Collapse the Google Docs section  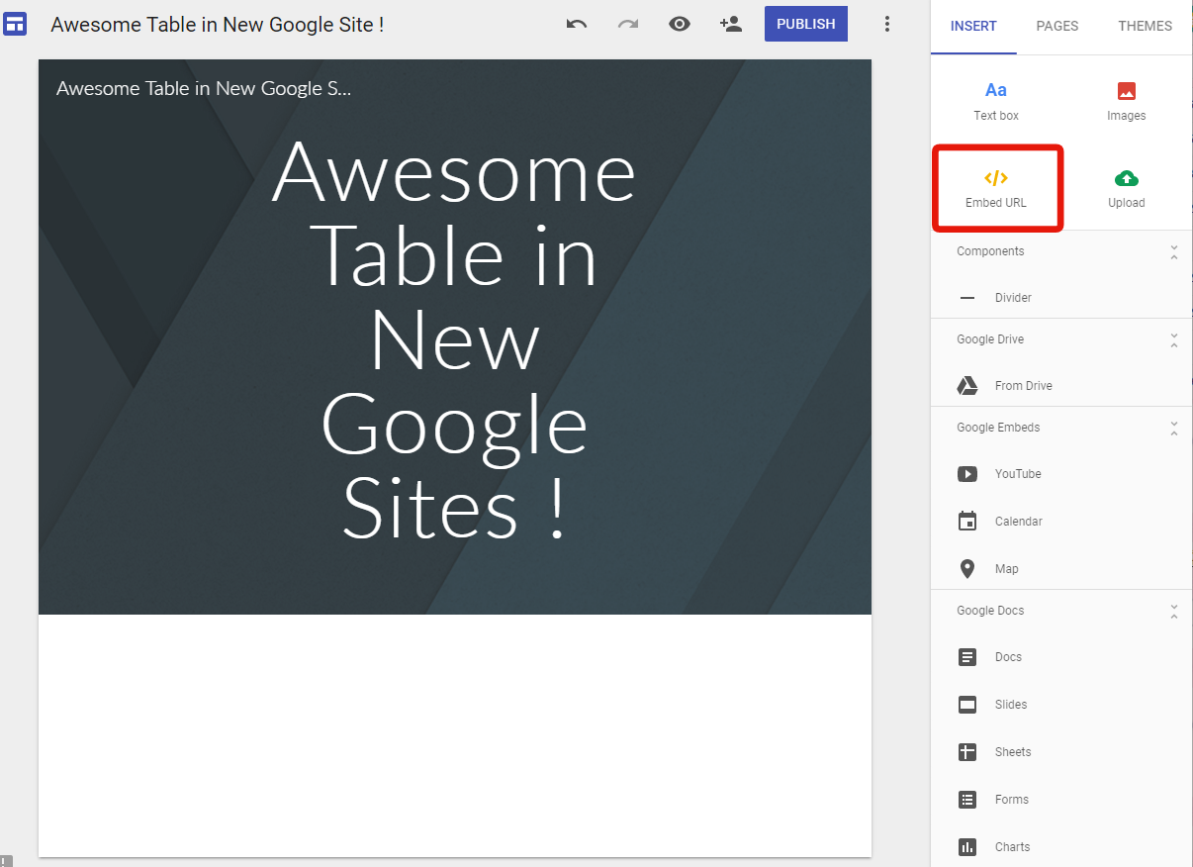pos(1174,611)
